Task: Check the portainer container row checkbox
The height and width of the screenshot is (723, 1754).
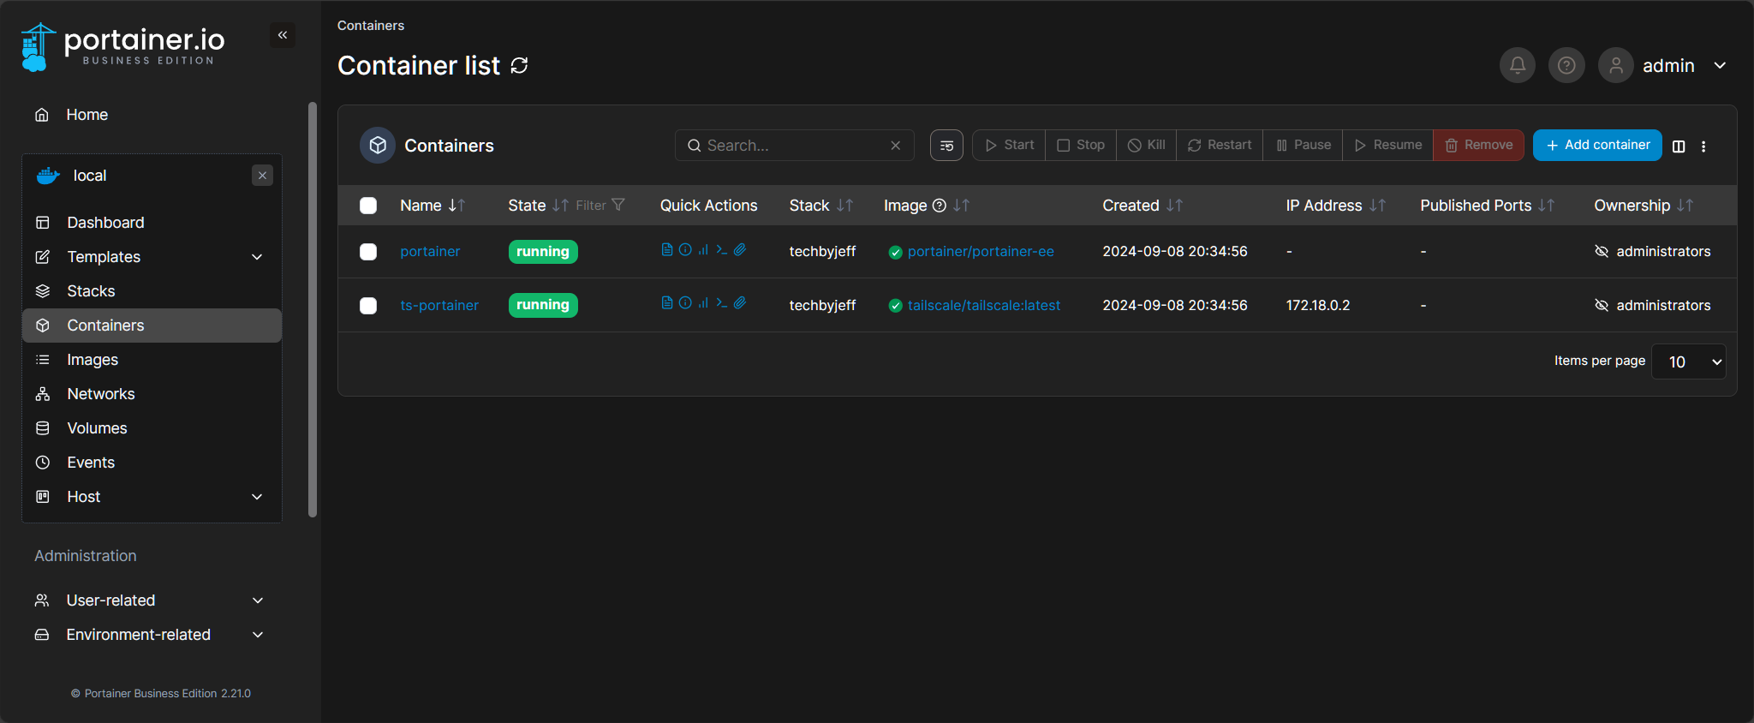Action: point(368,252)
